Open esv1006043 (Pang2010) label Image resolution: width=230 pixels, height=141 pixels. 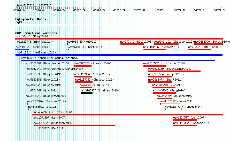[x=169, y=90]
